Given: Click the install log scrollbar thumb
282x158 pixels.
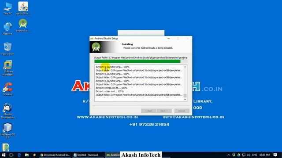Looking at the screenshot, I should coord(185,96).
